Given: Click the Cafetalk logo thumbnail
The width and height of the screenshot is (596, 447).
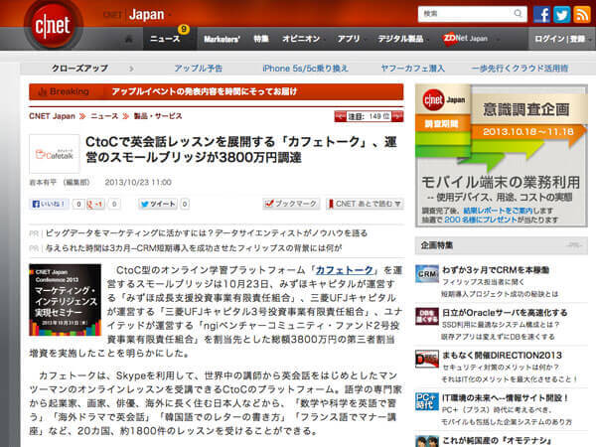Looking at the screenshot, I should 55,154.
